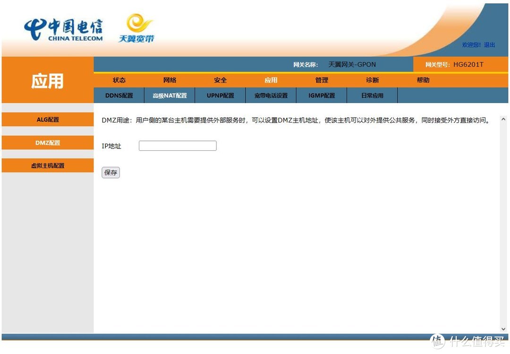Open the 日常应用 sub-tab

(x=372, y=95)
